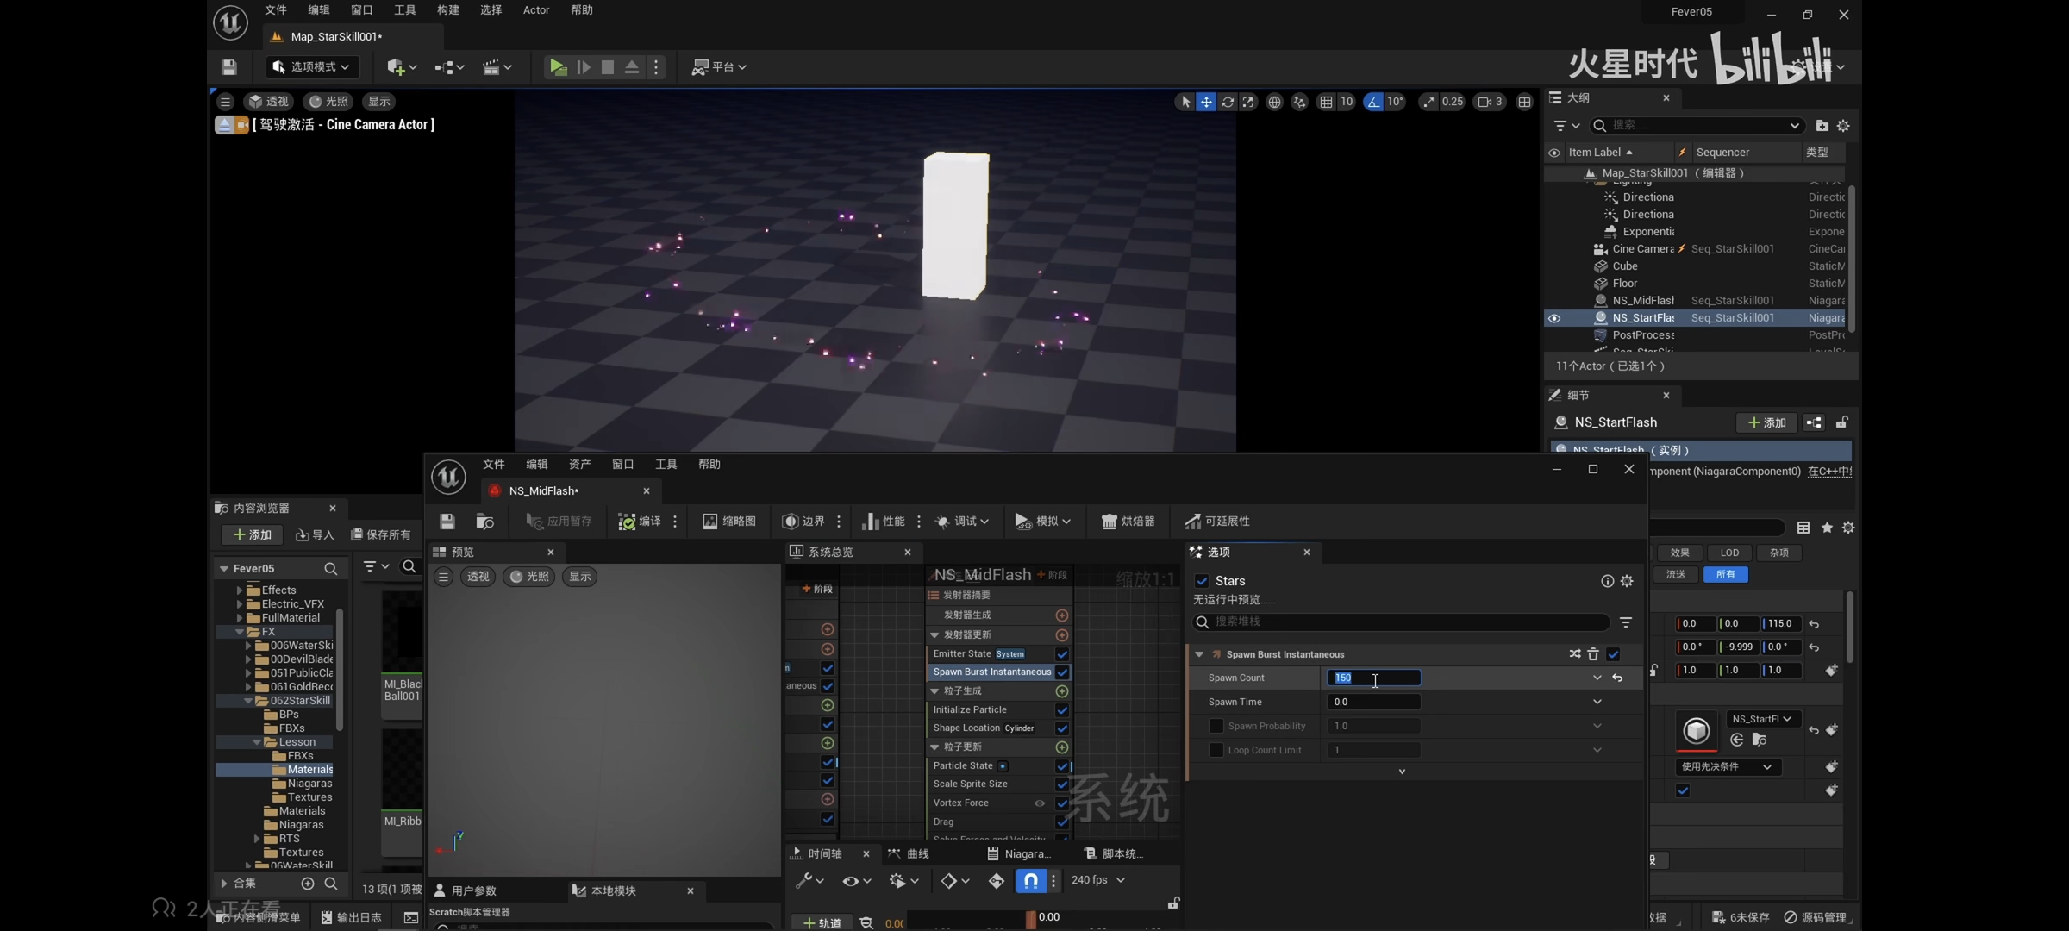
Task: Click the green Play level button
Action: (x=558, y=66)
